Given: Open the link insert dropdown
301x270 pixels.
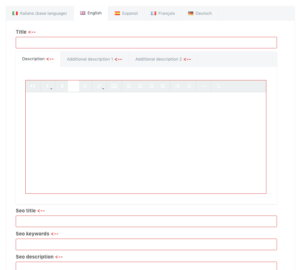Looking at the screenshot, I should 100,86.
